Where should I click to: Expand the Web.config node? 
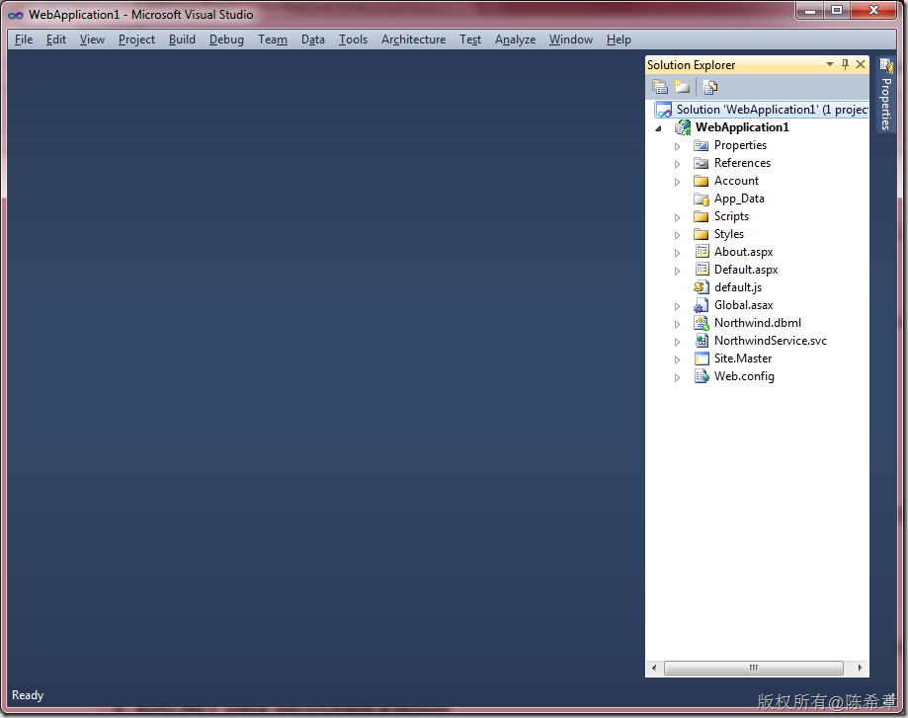[677, 377]
